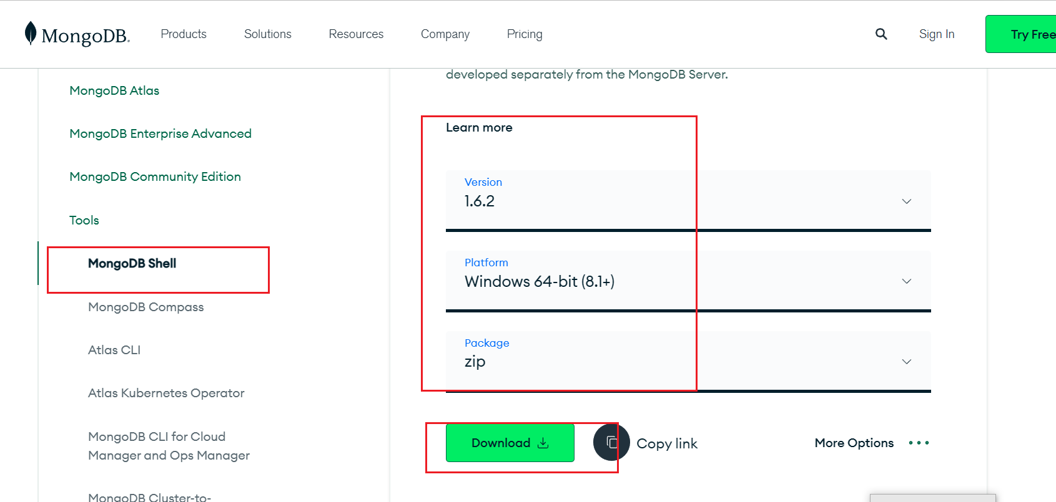Go to the Pricing page

(x=525, y=34)
